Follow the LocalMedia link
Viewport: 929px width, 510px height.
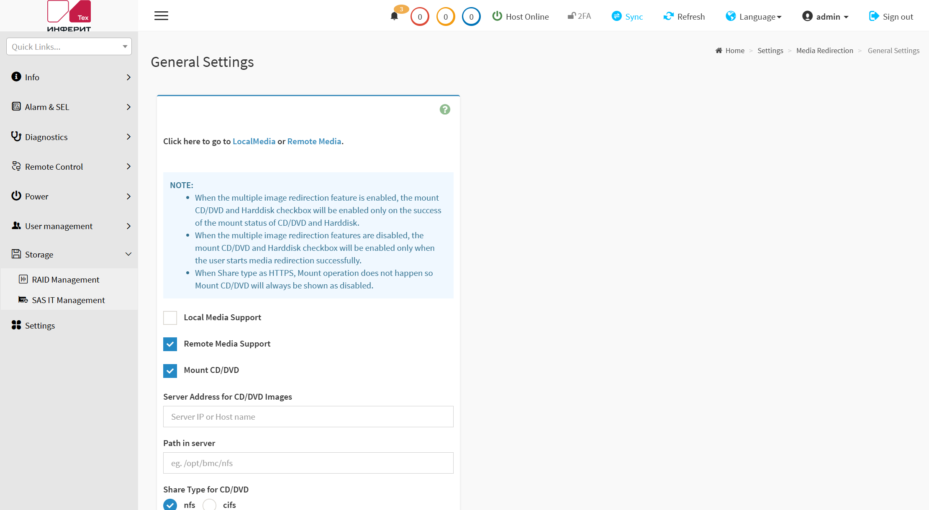coord(254,141)
